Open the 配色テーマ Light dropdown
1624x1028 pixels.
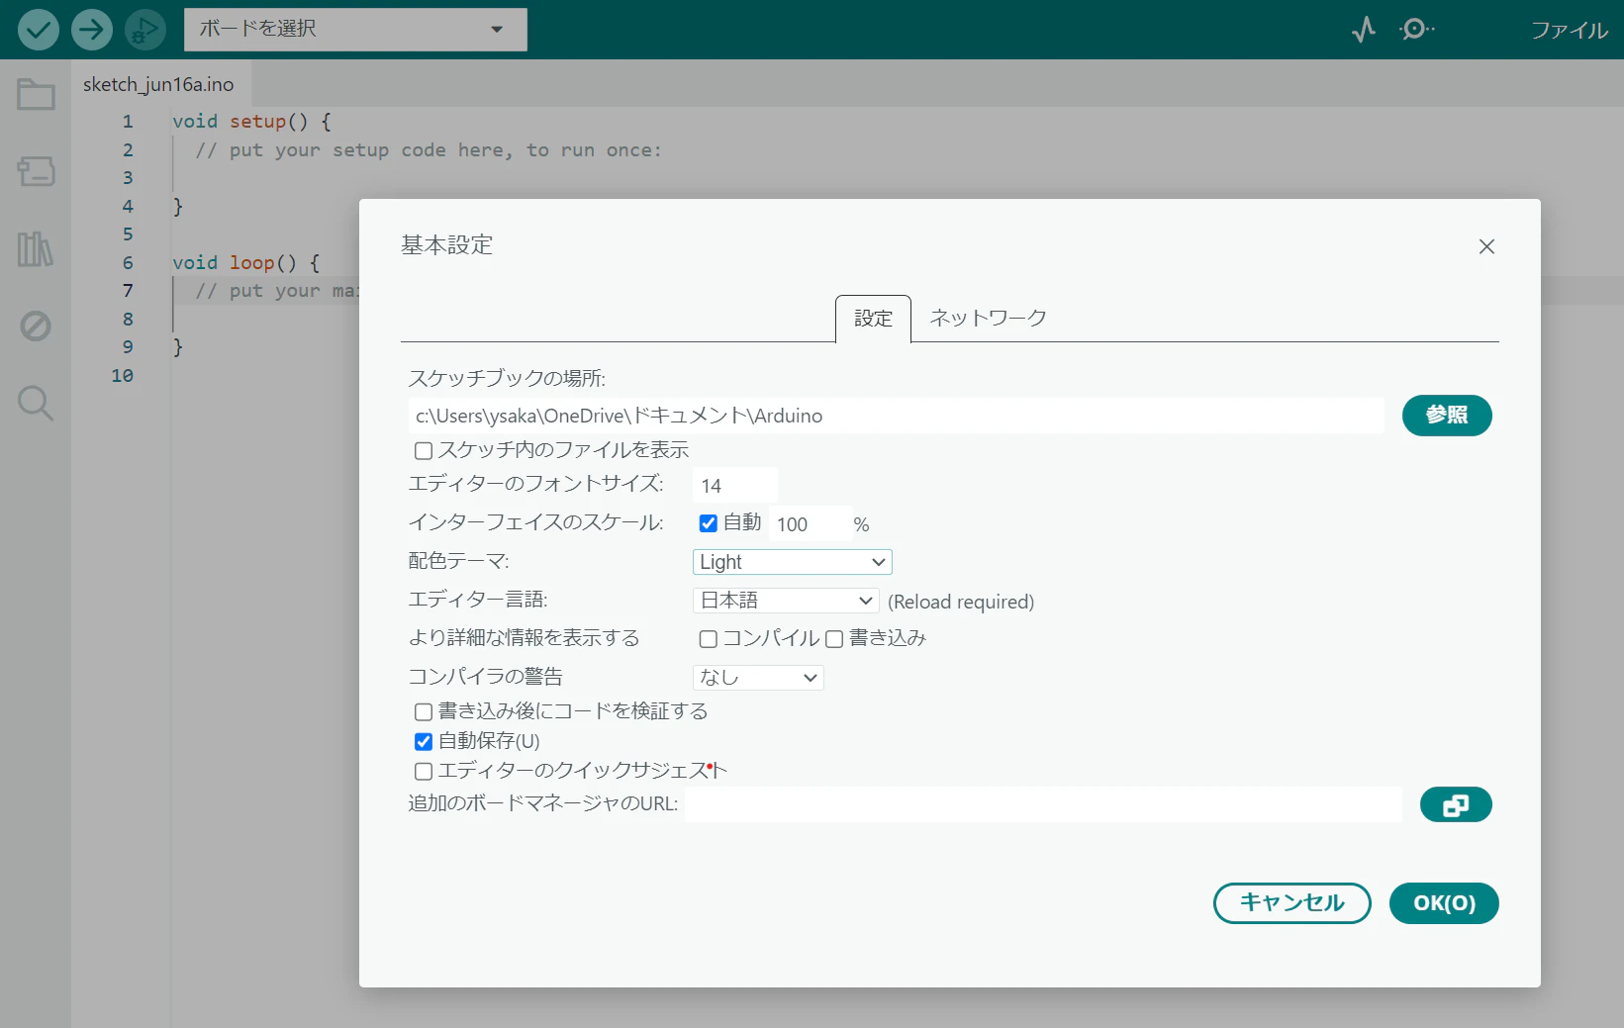click(793, 562)
